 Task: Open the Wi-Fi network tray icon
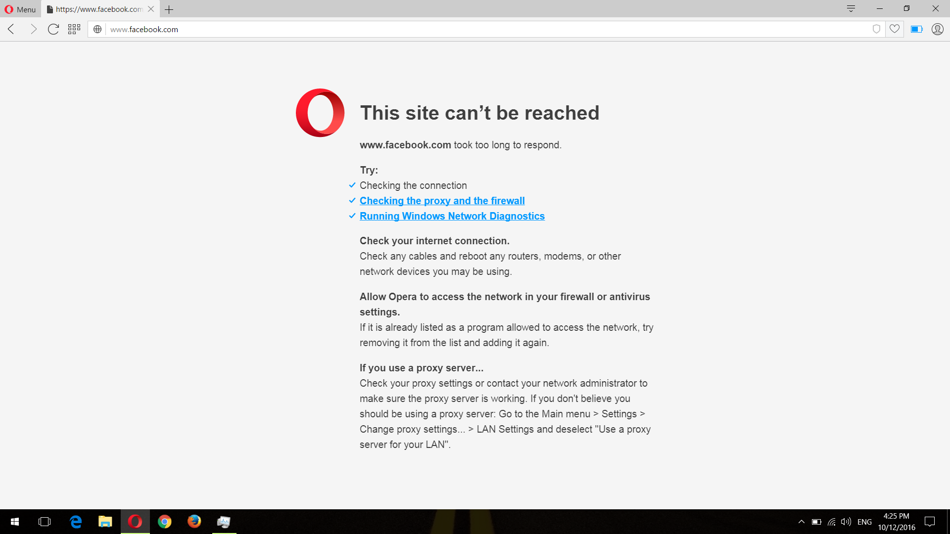coord(832,522)
